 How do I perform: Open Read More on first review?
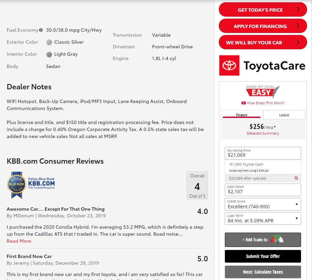19,241
